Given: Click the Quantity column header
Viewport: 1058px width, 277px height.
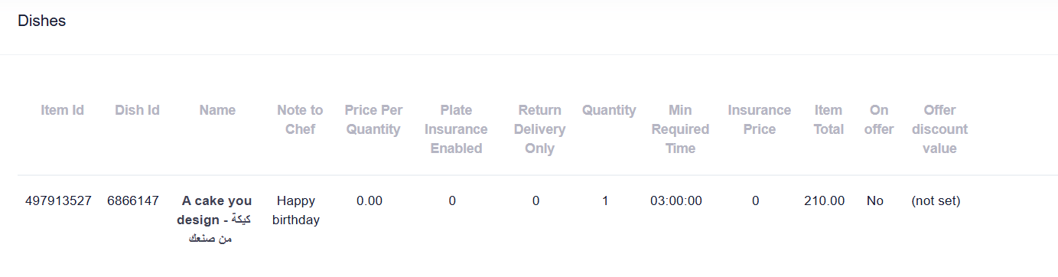Looking at the screenshot, I should pos(609,110).
